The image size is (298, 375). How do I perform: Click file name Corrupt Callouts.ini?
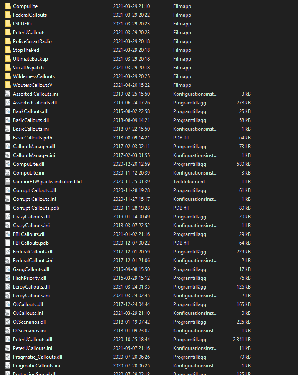tap(34, 199)
